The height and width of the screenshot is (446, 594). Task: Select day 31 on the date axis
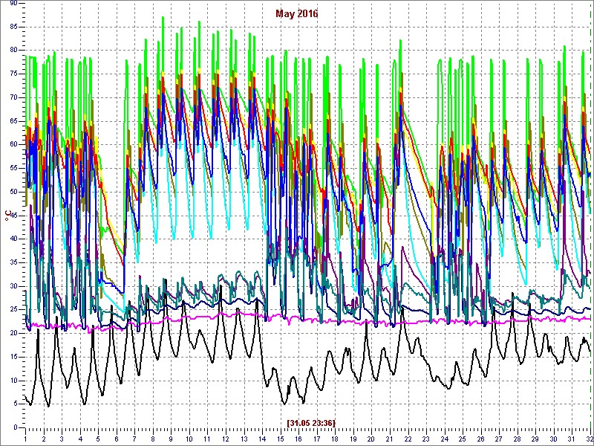pyautogui.click(x=571, y=439)
